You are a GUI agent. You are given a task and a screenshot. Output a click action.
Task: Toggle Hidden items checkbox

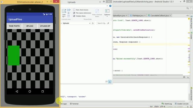79,16
